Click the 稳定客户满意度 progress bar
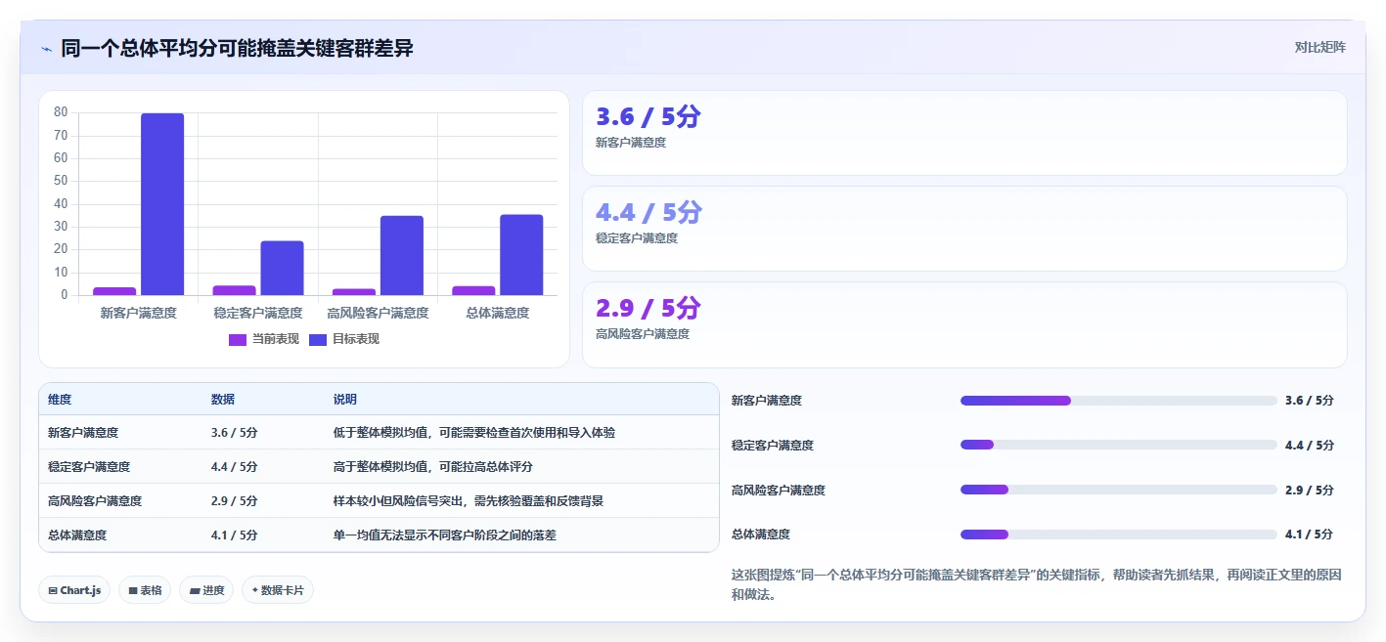The image size is (1386, 642). point(1119,445)
